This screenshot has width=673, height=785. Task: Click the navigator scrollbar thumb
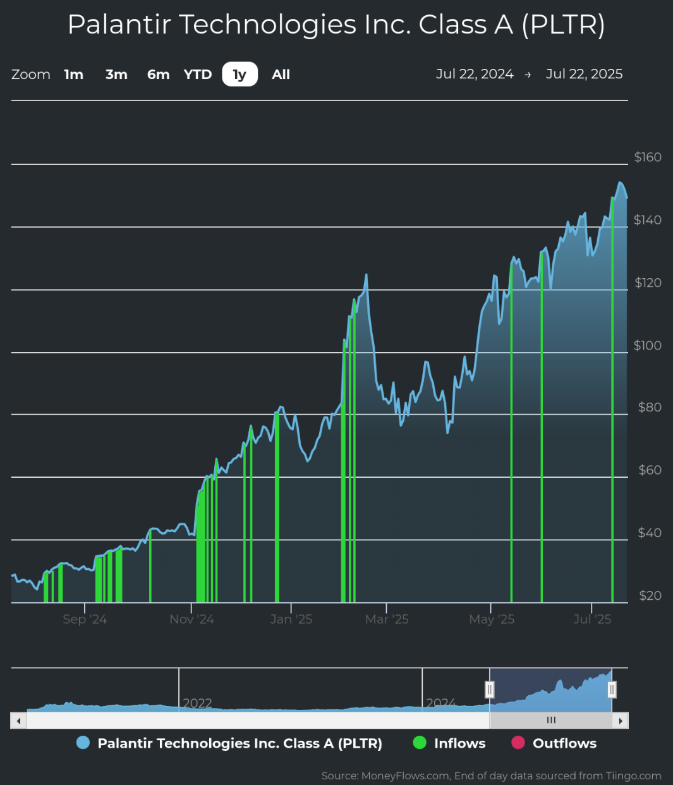(551, 721)
